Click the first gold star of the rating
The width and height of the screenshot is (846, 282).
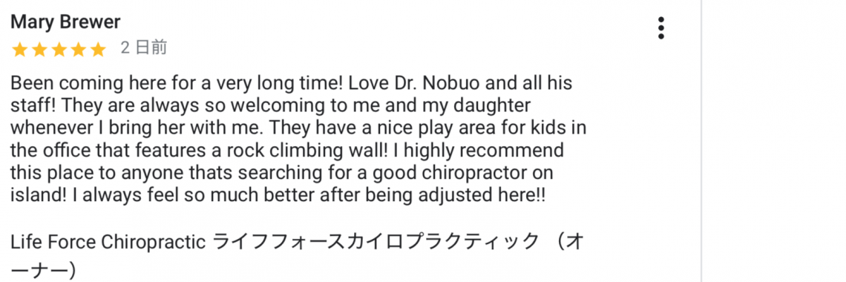tap(19, 50)
